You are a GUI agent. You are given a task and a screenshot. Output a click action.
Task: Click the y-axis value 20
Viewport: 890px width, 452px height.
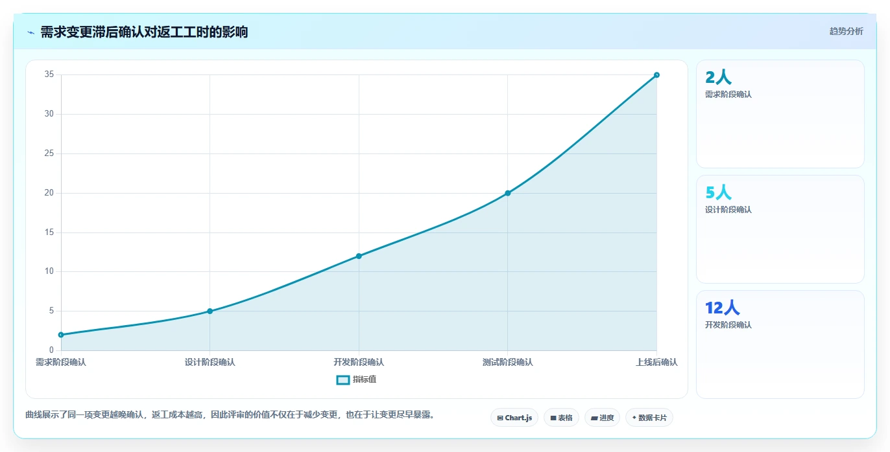click(49, 193)
